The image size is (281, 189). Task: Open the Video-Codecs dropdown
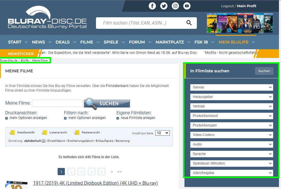pos(231,135)
